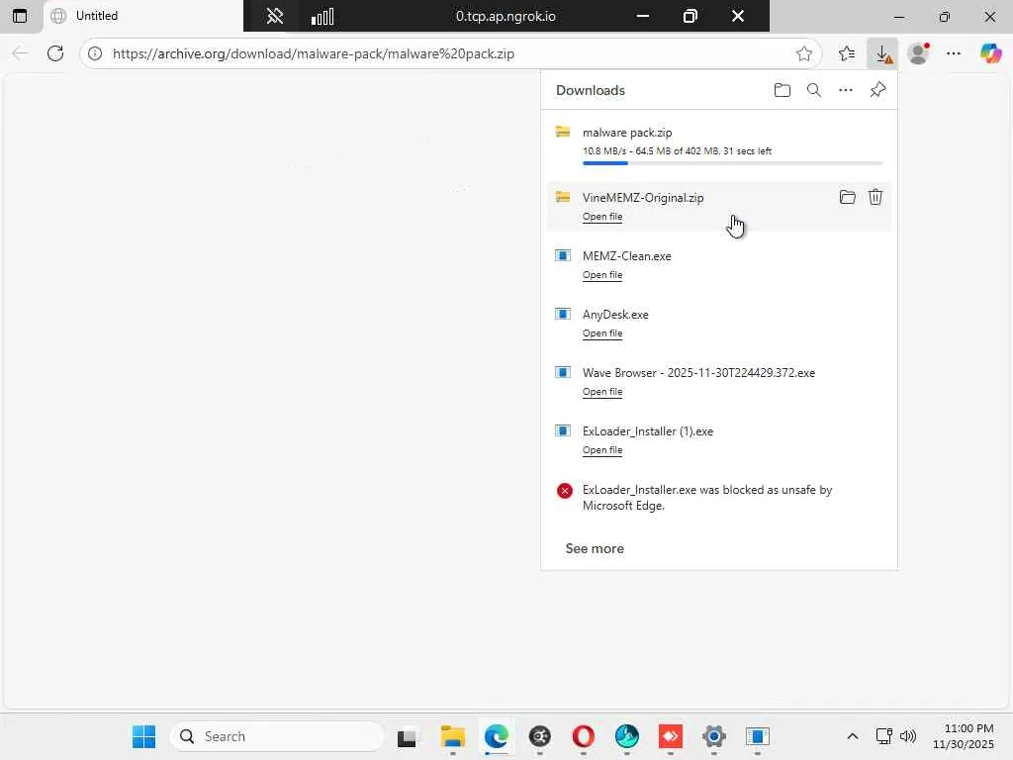
Task: Click the signal strength icon in connection bar
Action: tap(322, 16)
